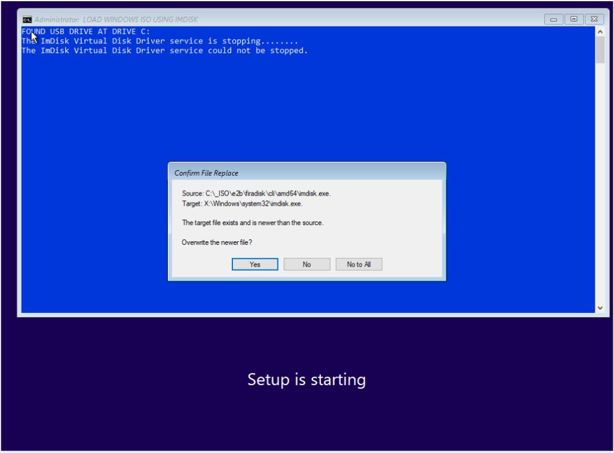Screen dimensions: 614x453
Task: Click the command window title text
Action: (x=116, y=20)
